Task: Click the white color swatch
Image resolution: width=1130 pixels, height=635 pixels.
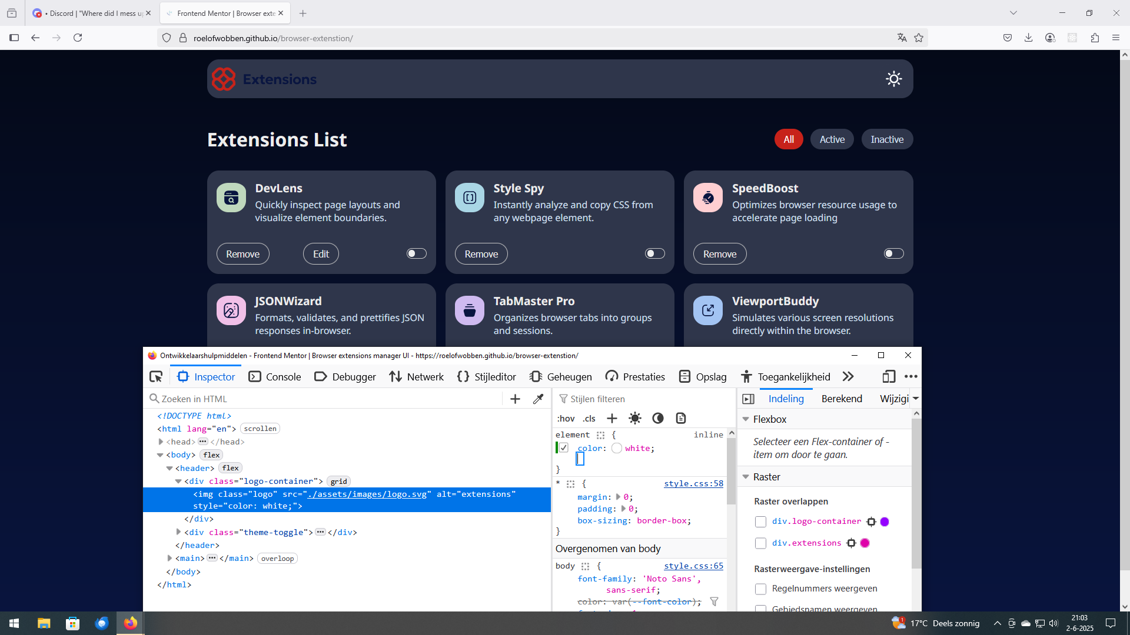Action: [616, 449]
